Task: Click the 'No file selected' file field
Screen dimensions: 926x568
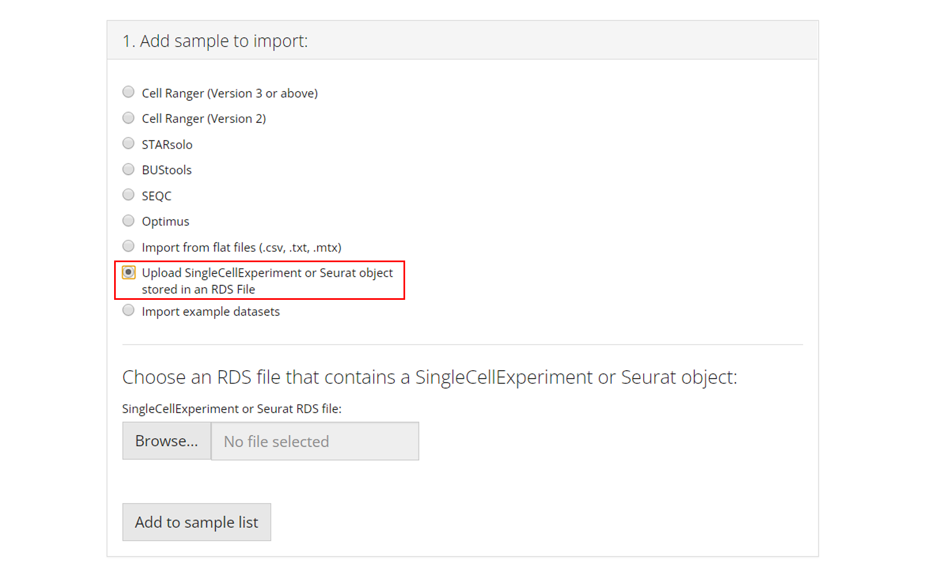Action: click(x=314, y=441)
